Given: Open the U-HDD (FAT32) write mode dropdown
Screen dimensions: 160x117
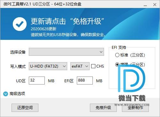Looking at the screenshot, I should tap(48, 66).
